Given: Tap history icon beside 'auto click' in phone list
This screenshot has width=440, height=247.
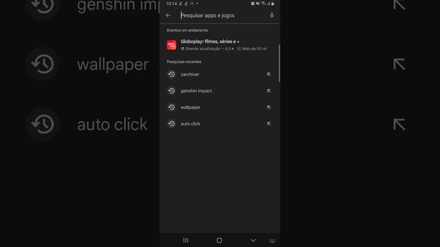Looking at the screenshot, I should pos(171,123).
